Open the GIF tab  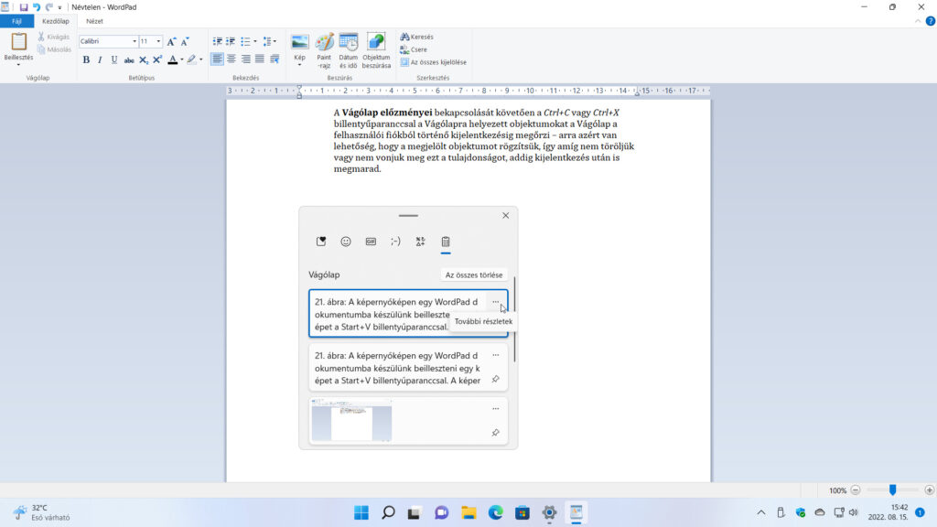pos(371,242)
